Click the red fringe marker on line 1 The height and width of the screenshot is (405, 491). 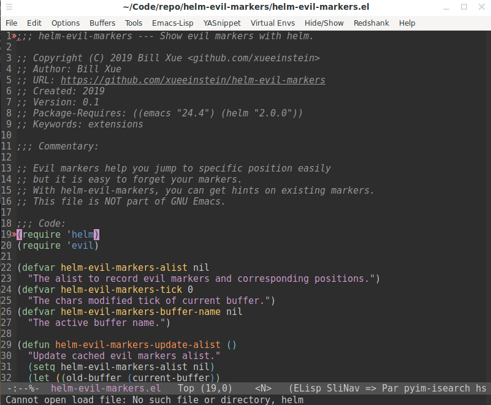tap(14, 36)
